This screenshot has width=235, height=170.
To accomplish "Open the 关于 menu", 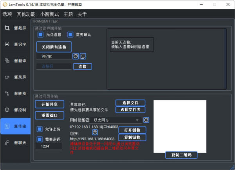I will (82, 14).
